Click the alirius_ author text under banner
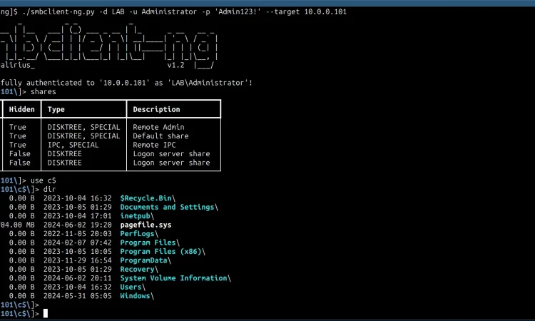The height and width of the screenshot is (321, 535). [x=17, y=65]
